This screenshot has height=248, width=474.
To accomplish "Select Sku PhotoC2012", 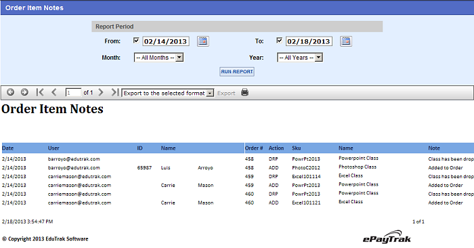I will [x=306, y=167].
